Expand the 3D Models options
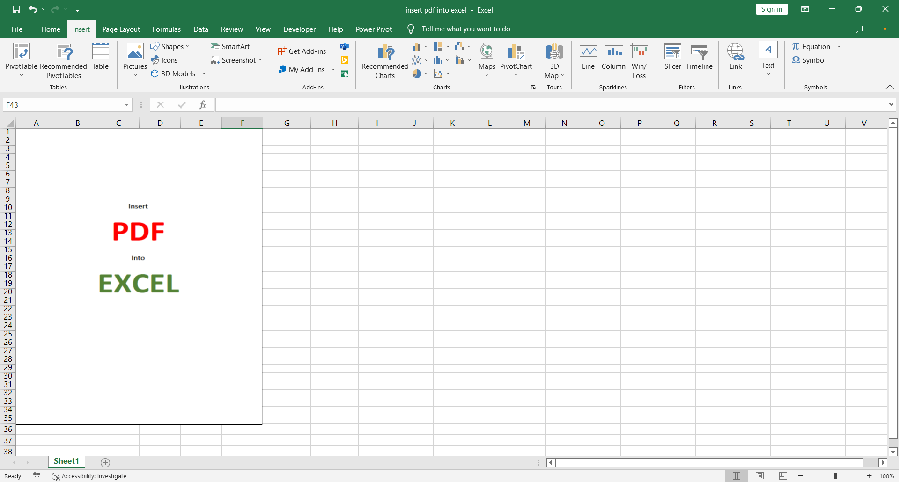Image resolution: width=899 pixels, height=482 pixels. pos(204,73)
